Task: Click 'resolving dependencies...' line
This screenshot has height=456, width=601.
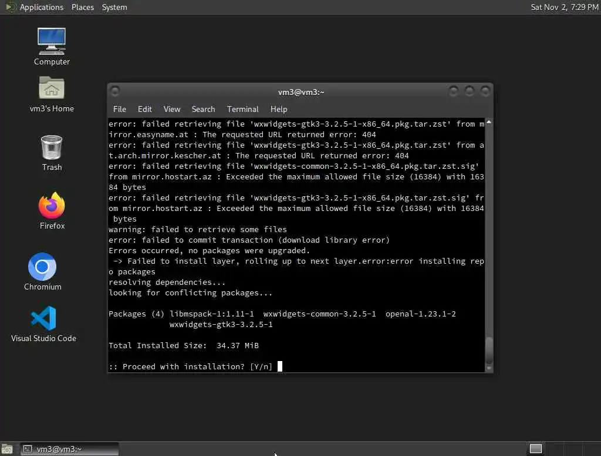Action: [167, 282]
